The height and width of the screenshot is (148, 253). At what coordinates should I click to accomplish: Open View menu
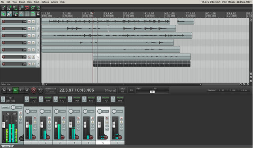tap(15, 2)
